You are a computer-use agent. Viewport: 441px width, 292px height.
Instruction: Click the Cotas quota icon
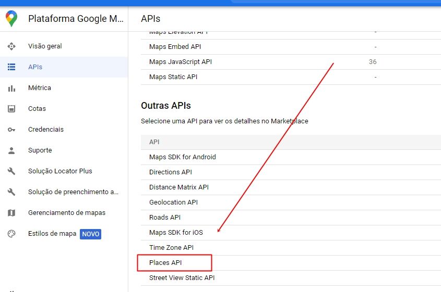(x=11, y=109)
